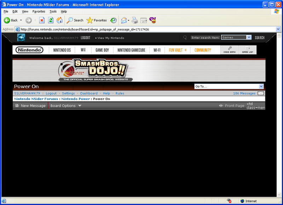283x205 pixels.
Task: Open the Wi-Fi section
Action: (157, 50)
